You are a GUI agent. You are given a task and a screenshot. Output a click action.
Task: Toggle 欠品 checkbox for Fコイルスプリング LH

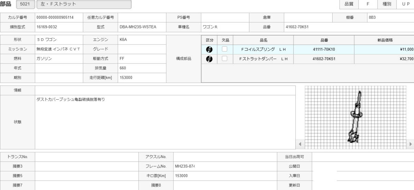pyautogui.click(x=225, y=49)
